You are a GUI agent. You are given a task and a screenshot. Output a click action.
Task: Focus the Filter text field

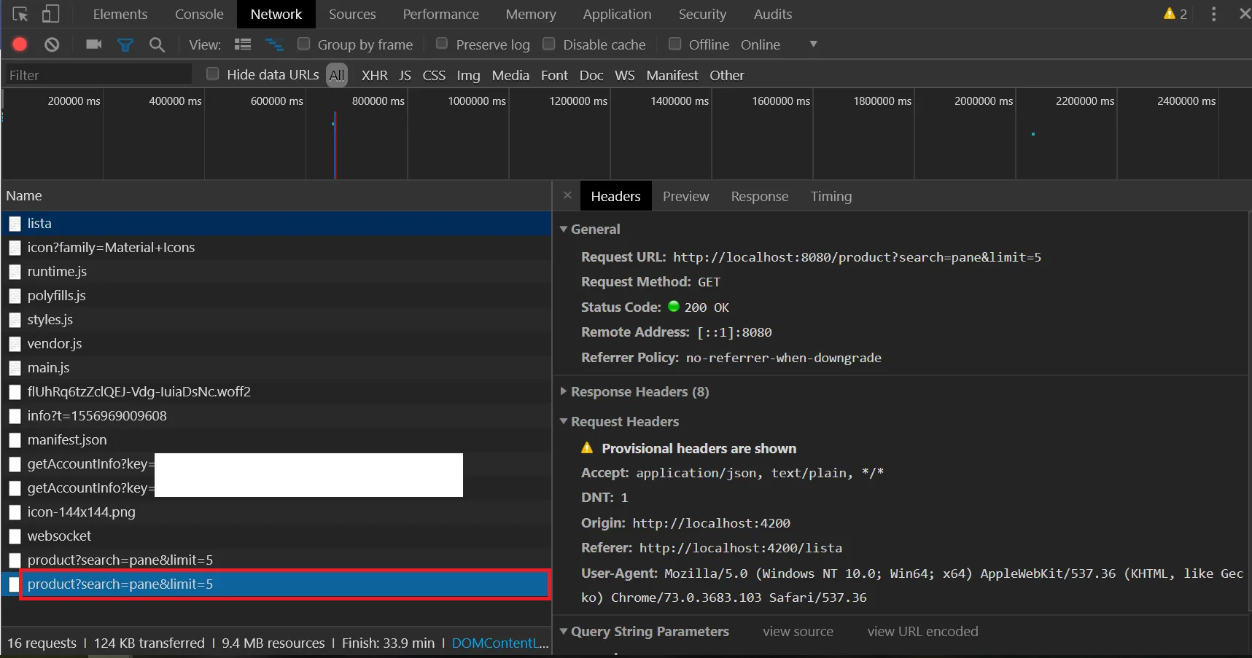(98, 74)
